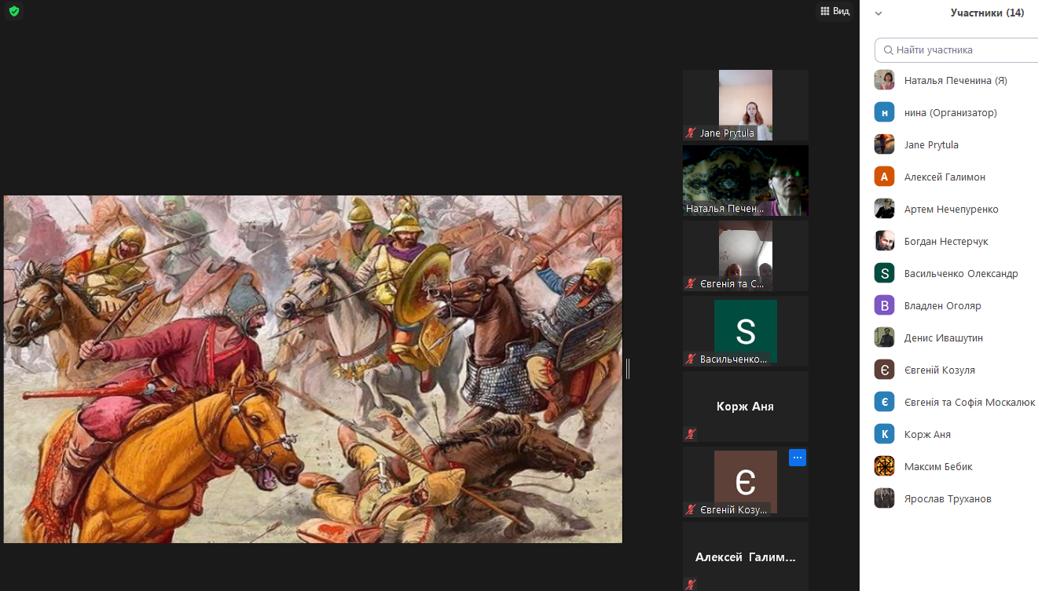Image resolution: width=1038 pixels, height=591 pixels.
Task: Click the search magnifier icon in participants panel
Action: [889, 49]
